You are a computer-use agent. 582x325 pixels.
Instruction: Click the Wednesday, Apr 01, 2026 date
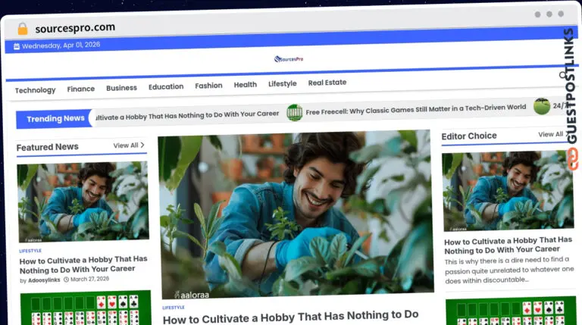pos(61,45)
